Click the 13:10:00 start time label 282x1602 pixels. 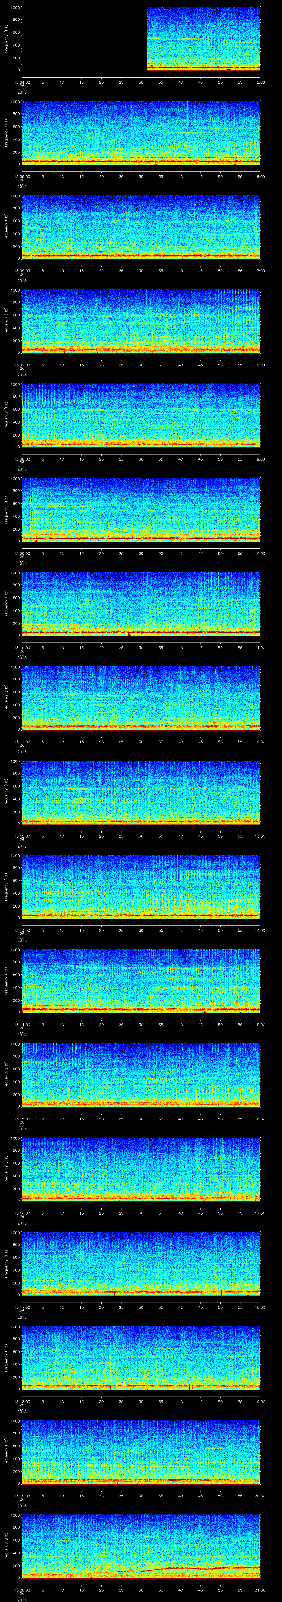22,647
